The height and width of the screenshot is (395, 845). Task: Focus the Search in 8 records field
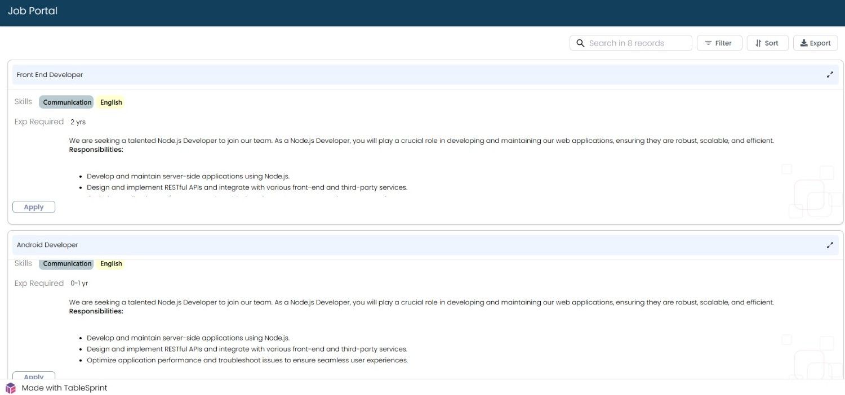(x=631, y=43)
